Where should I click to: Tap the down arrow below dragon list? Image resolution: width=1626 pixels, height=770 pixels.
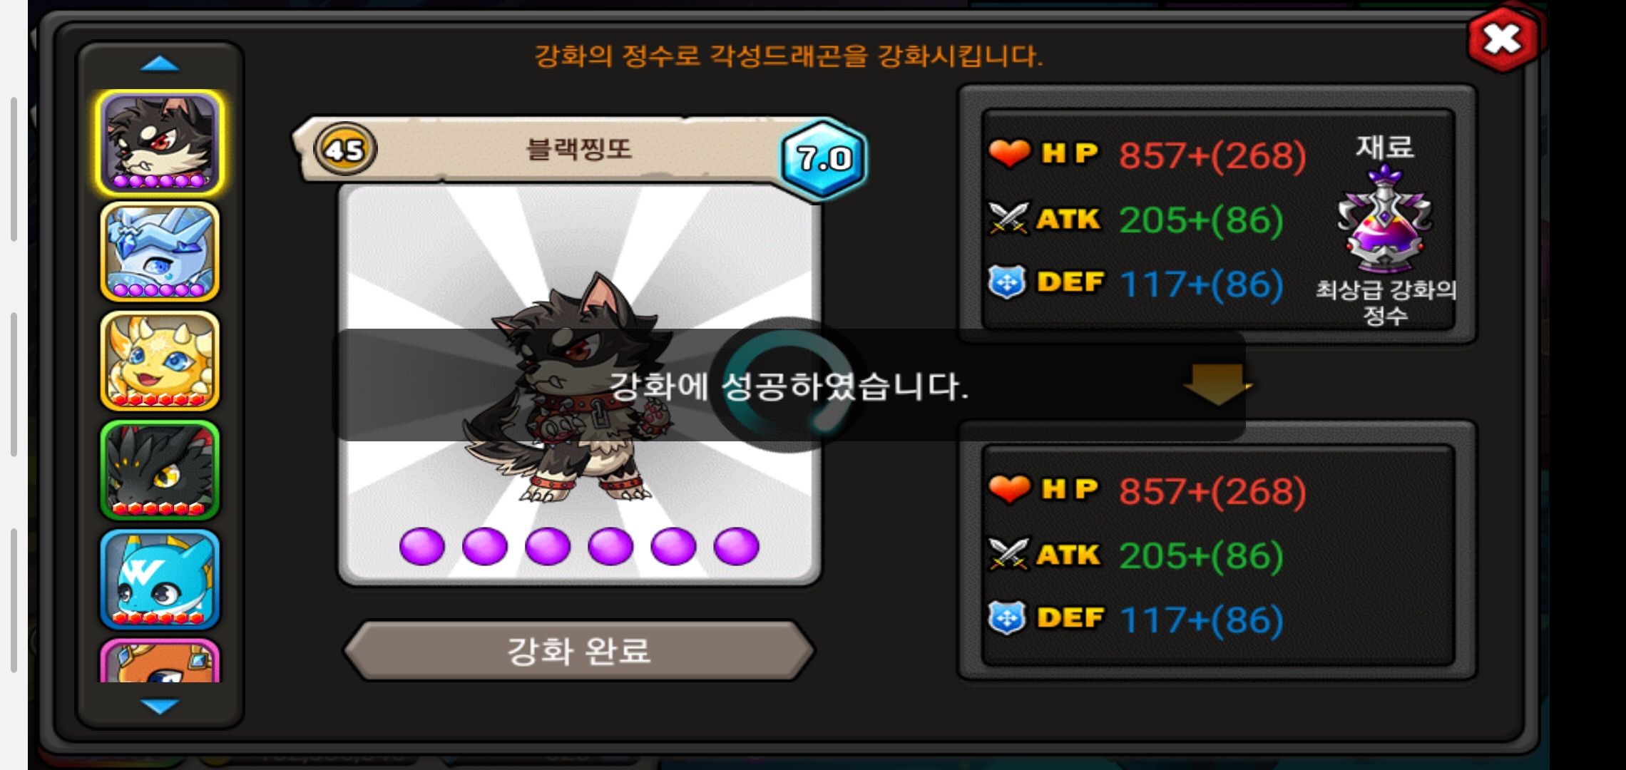(x=160, y=706)
